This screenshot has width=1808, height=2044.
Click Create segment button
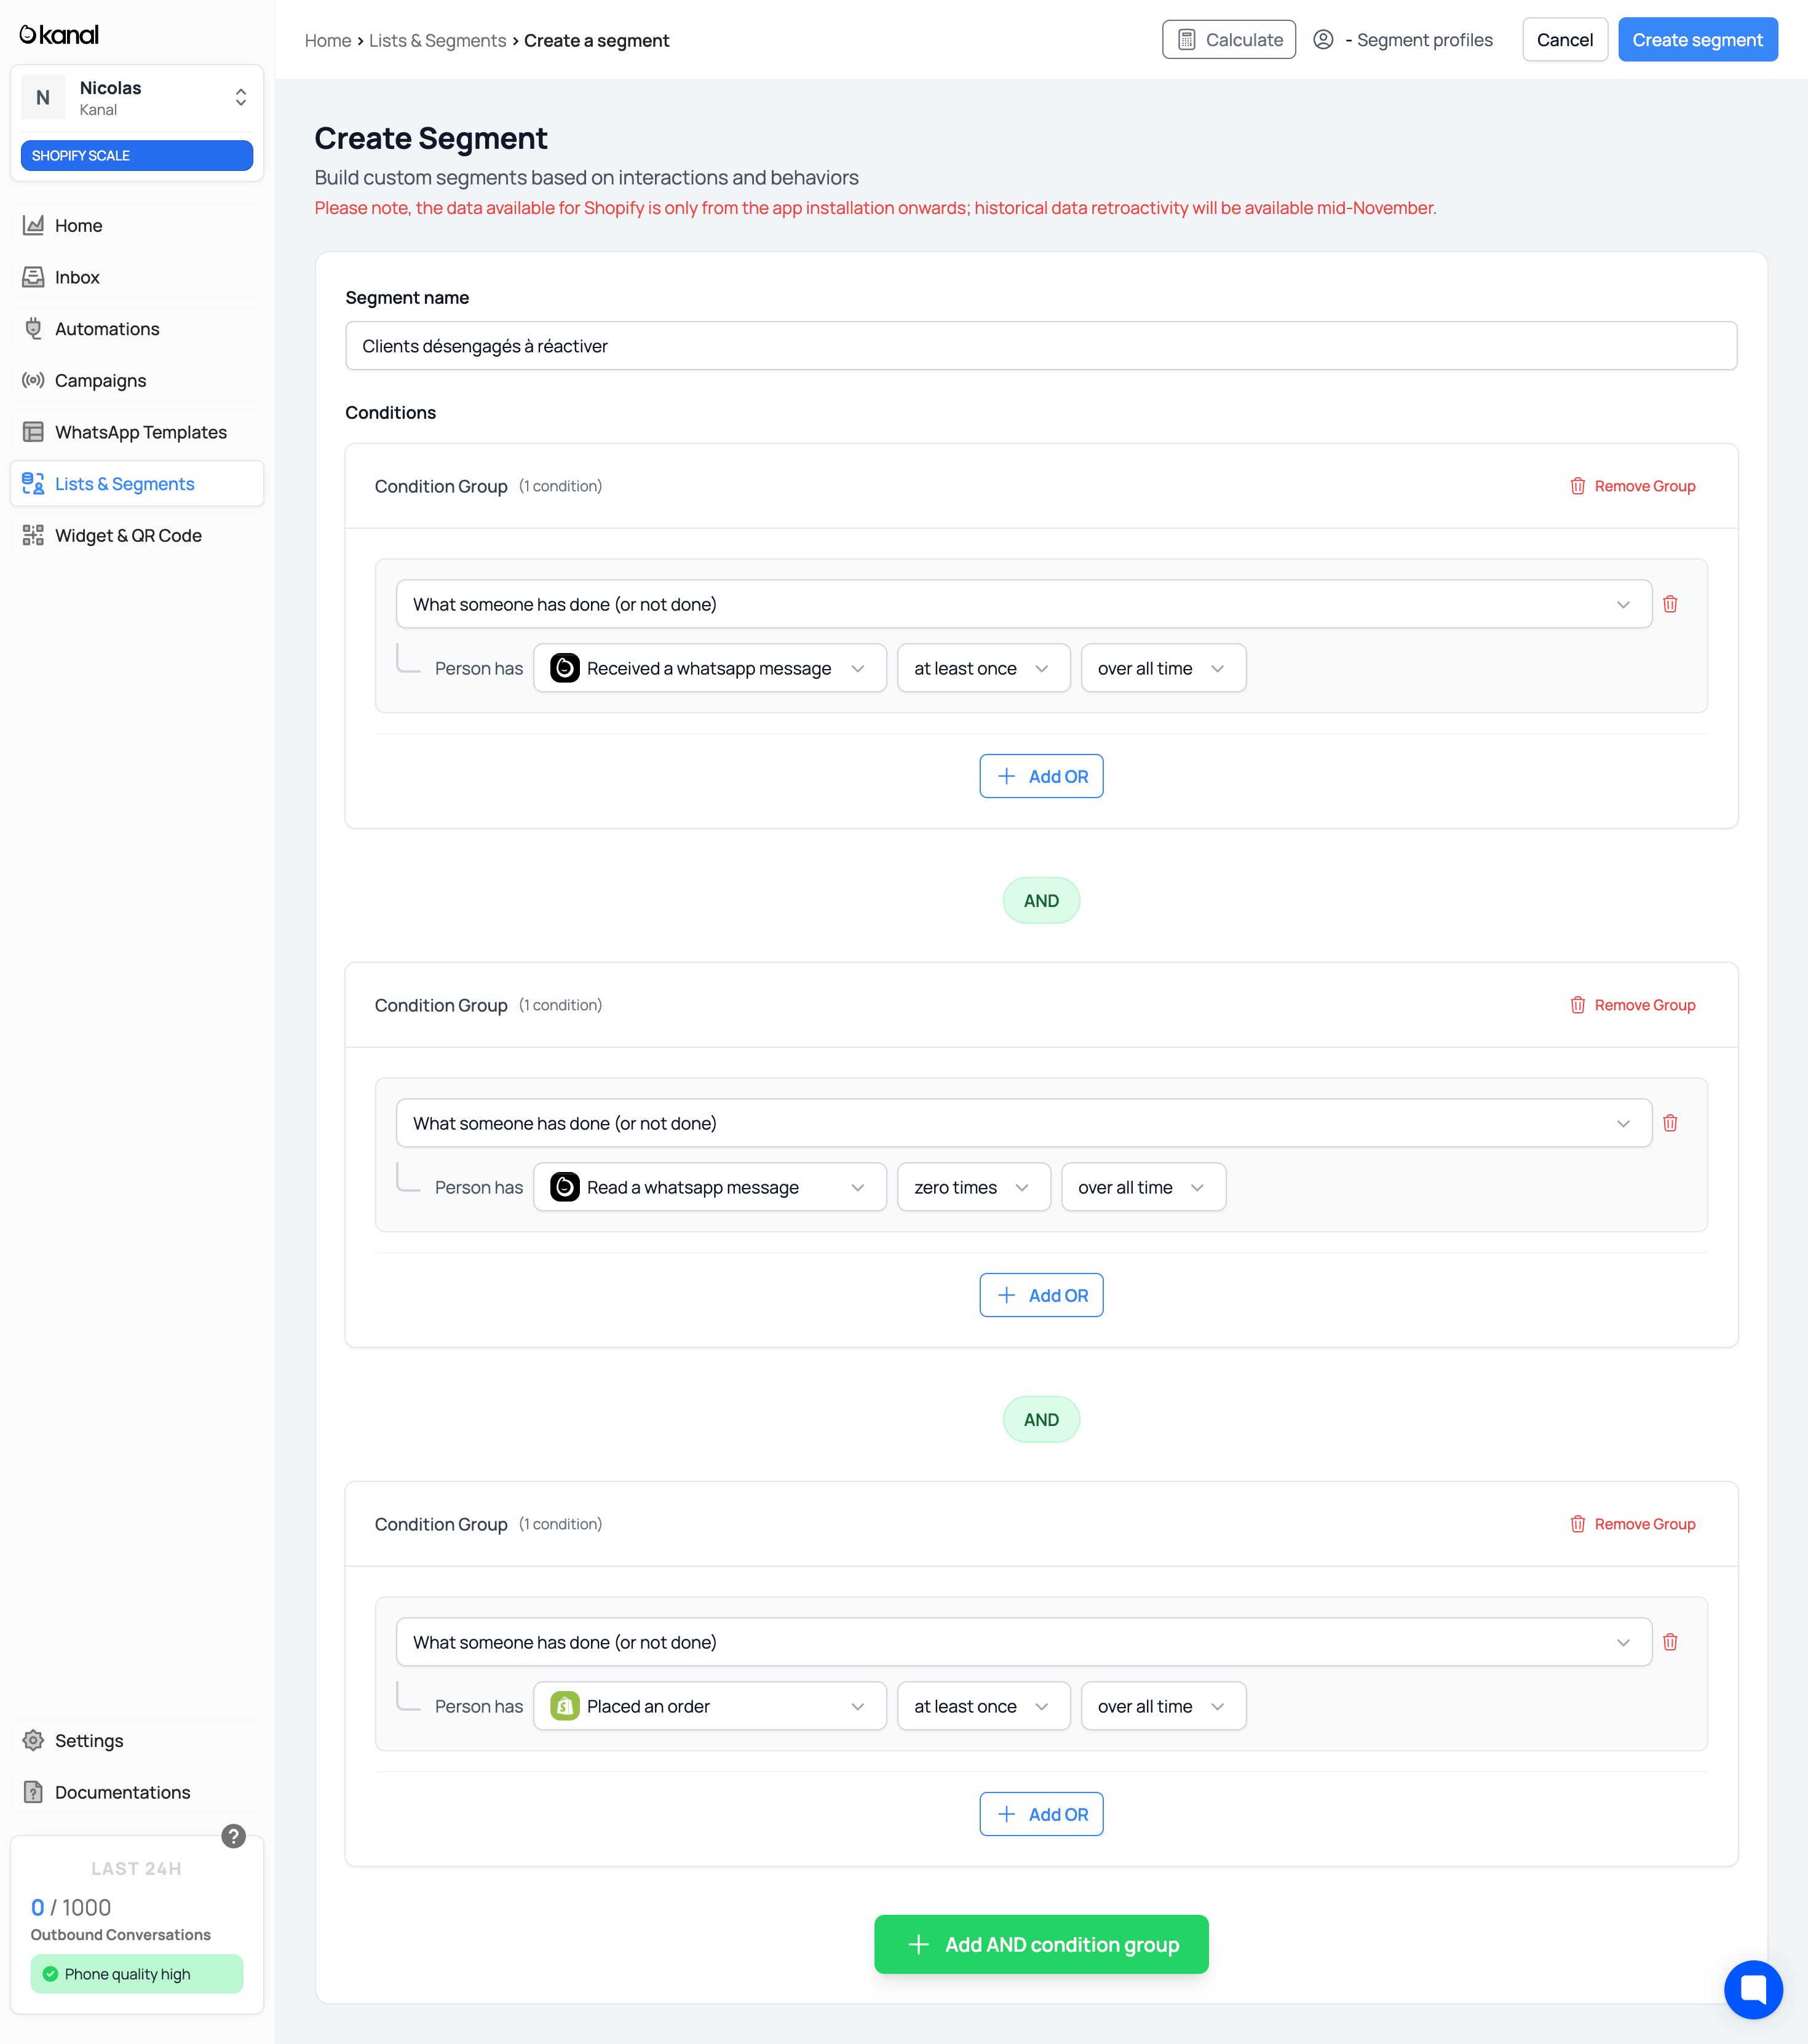[1697, 40]
